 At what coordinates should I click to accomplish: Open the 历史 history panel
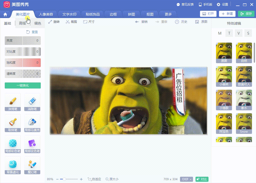pos(181,22)
